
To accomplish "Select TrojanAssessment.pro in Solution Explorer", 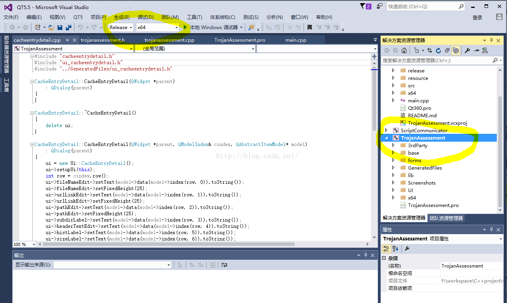I will pos(433,205).
